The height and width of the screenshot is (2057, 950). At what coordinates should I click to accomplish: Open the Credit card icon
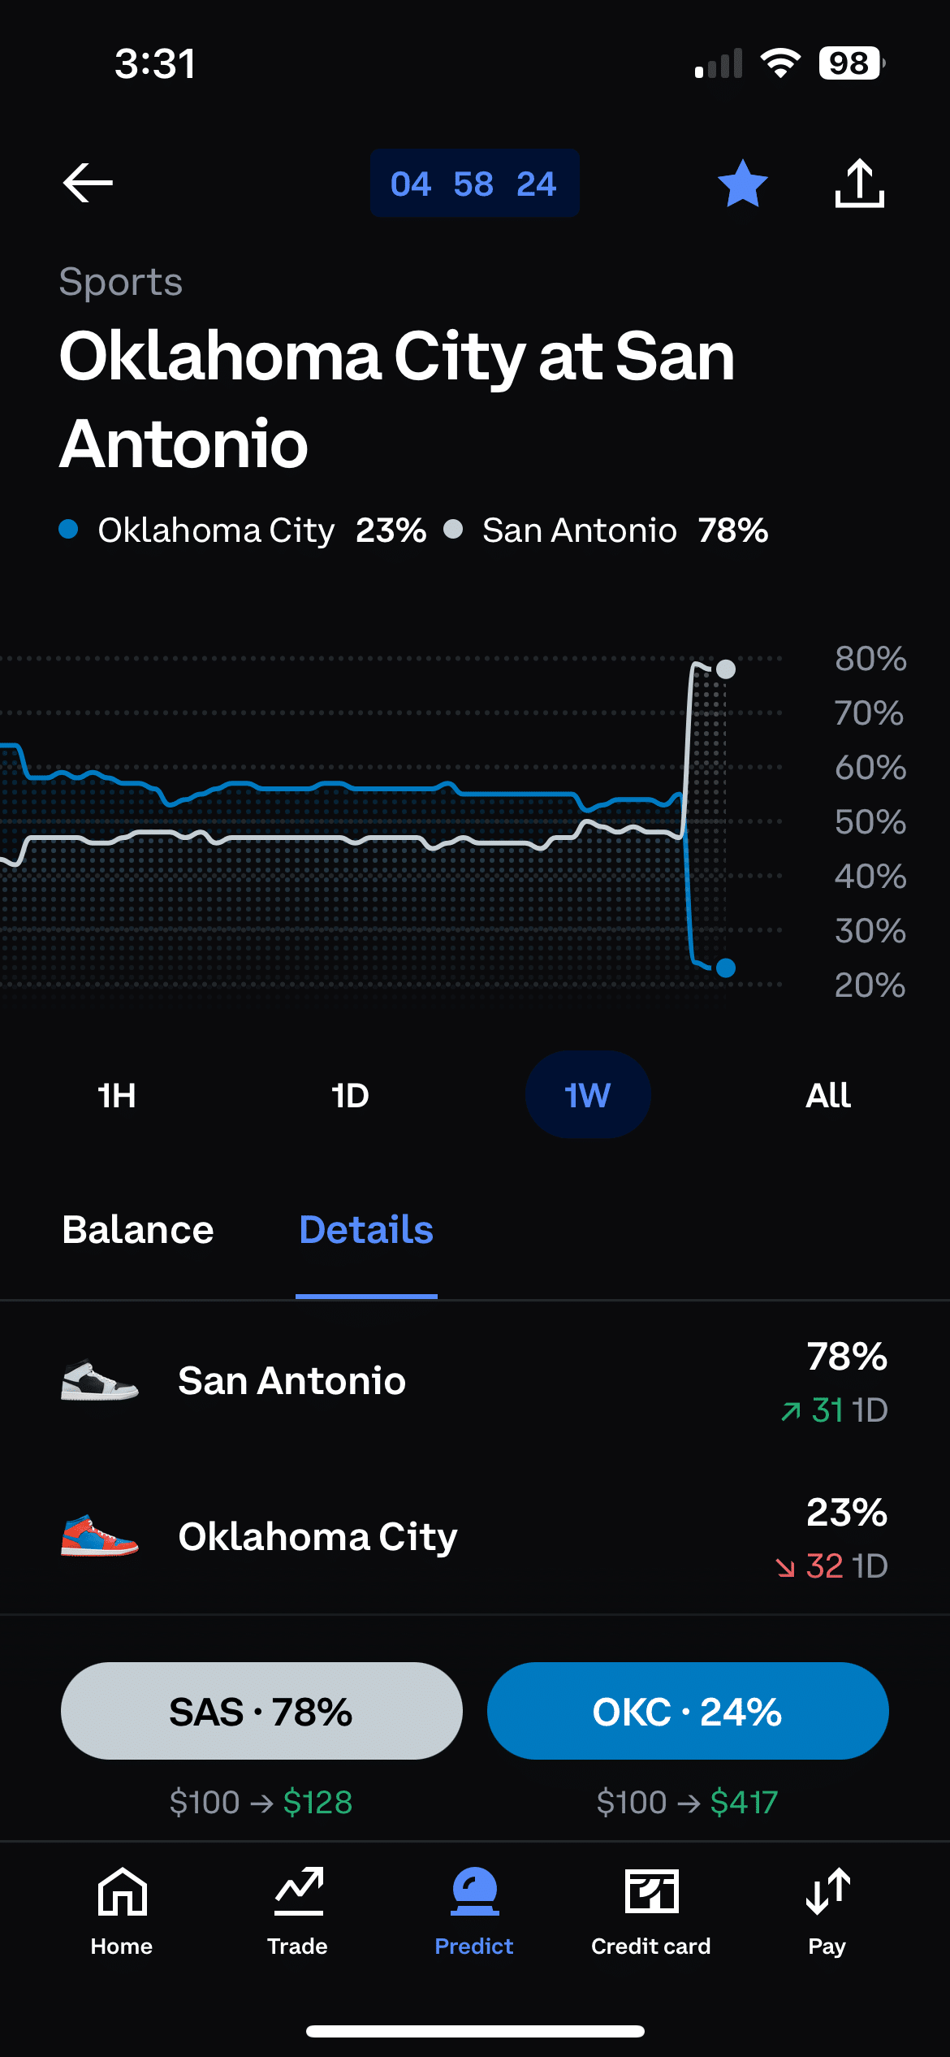(651, 1893)
